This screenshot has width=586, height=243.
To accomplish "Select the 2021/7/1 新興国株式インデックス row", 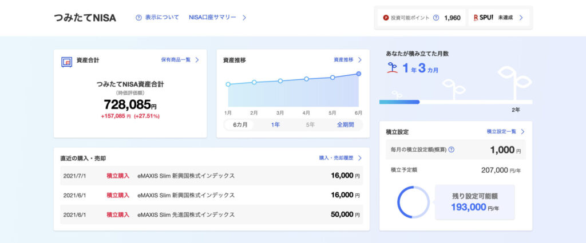I will click(x=212, y=176).
